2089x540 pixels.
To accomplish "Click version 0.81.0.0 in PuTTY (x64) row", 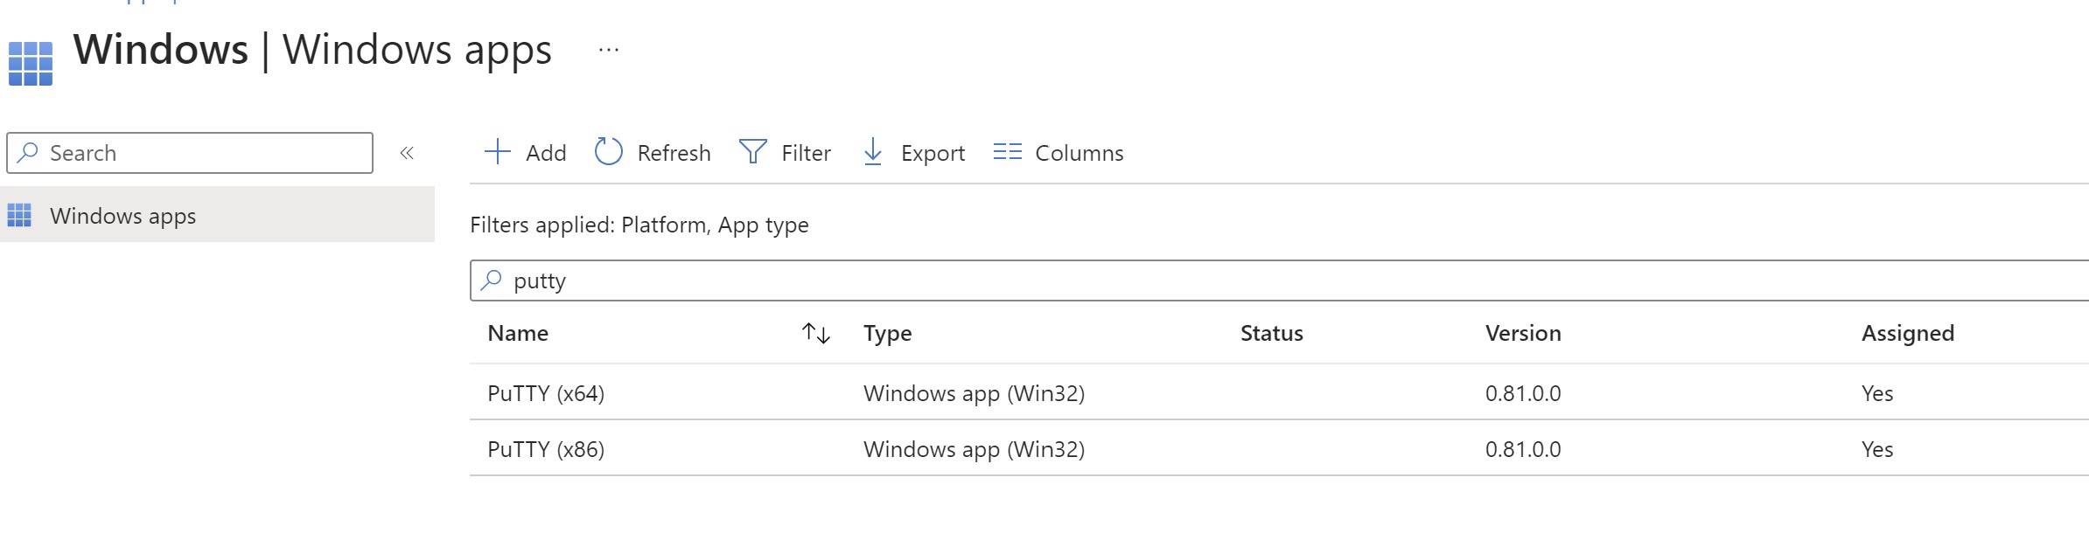I will click(x=1523, y=393).
